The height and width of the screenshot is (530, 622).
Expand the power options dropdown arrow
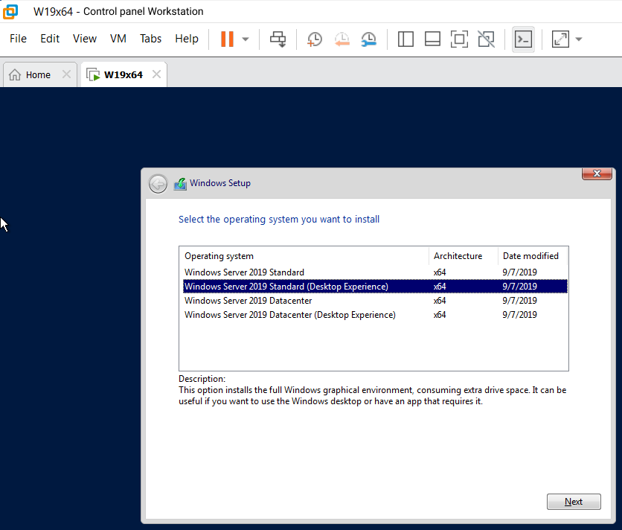coord(246,39)
